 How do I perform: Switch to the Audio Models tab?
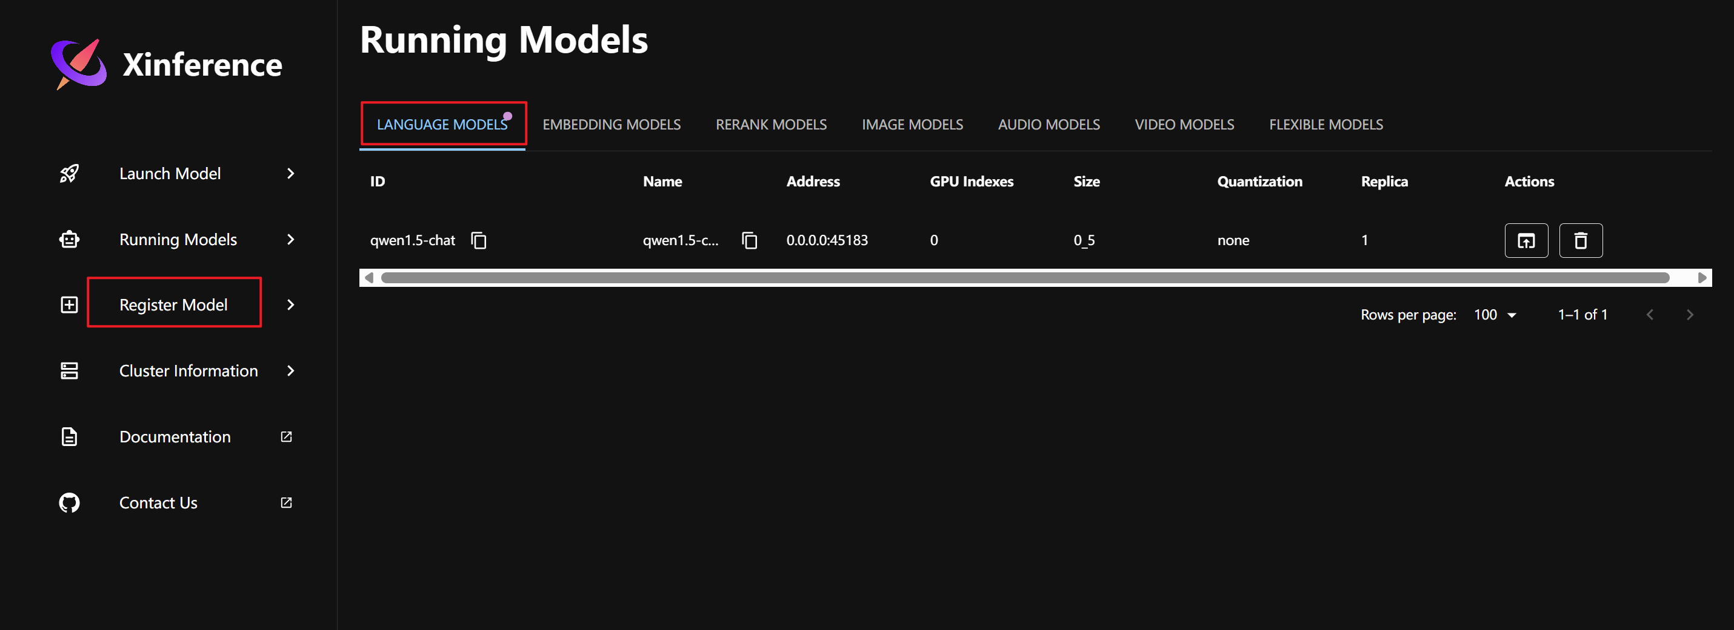[1049, 125]
